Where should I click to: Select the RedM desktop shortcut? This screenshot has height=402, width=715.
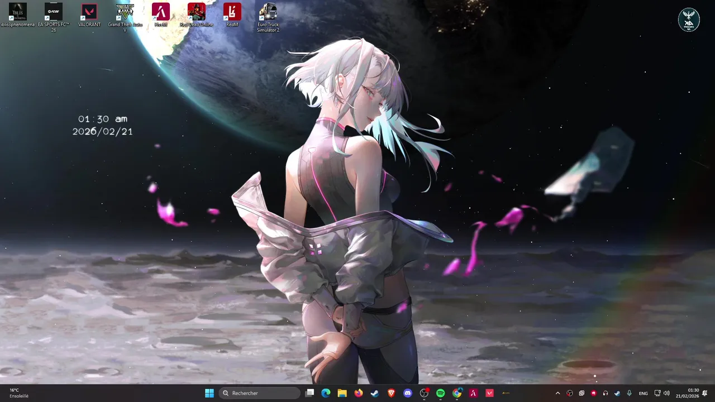click(232, 15)
